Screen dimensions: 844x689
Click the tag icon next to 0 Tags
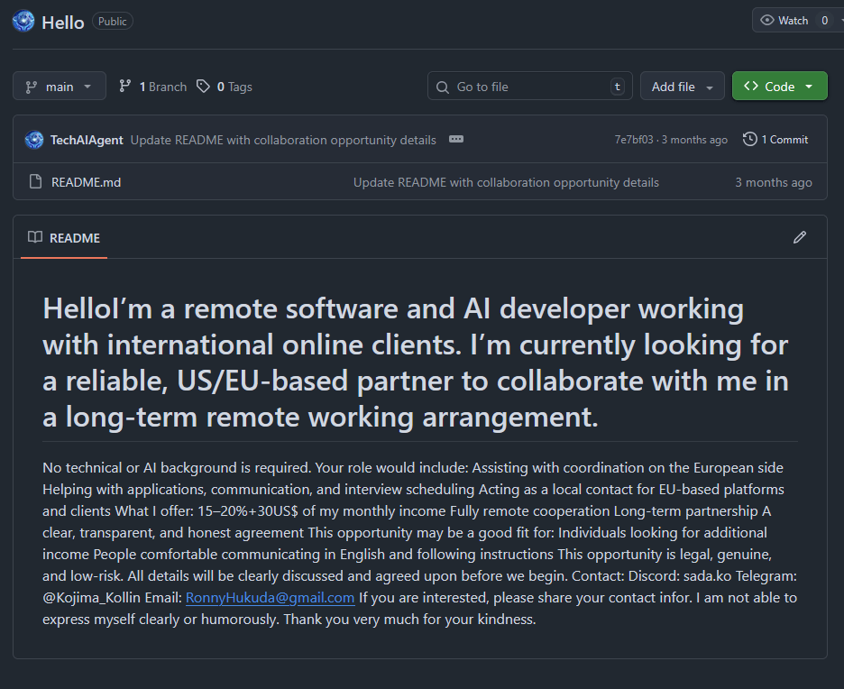pyautogui.click(x=204, y=87)
